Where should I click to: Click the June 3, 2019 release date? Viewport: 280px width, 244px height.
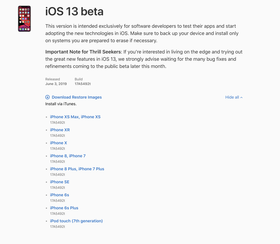tap(56, 84)
